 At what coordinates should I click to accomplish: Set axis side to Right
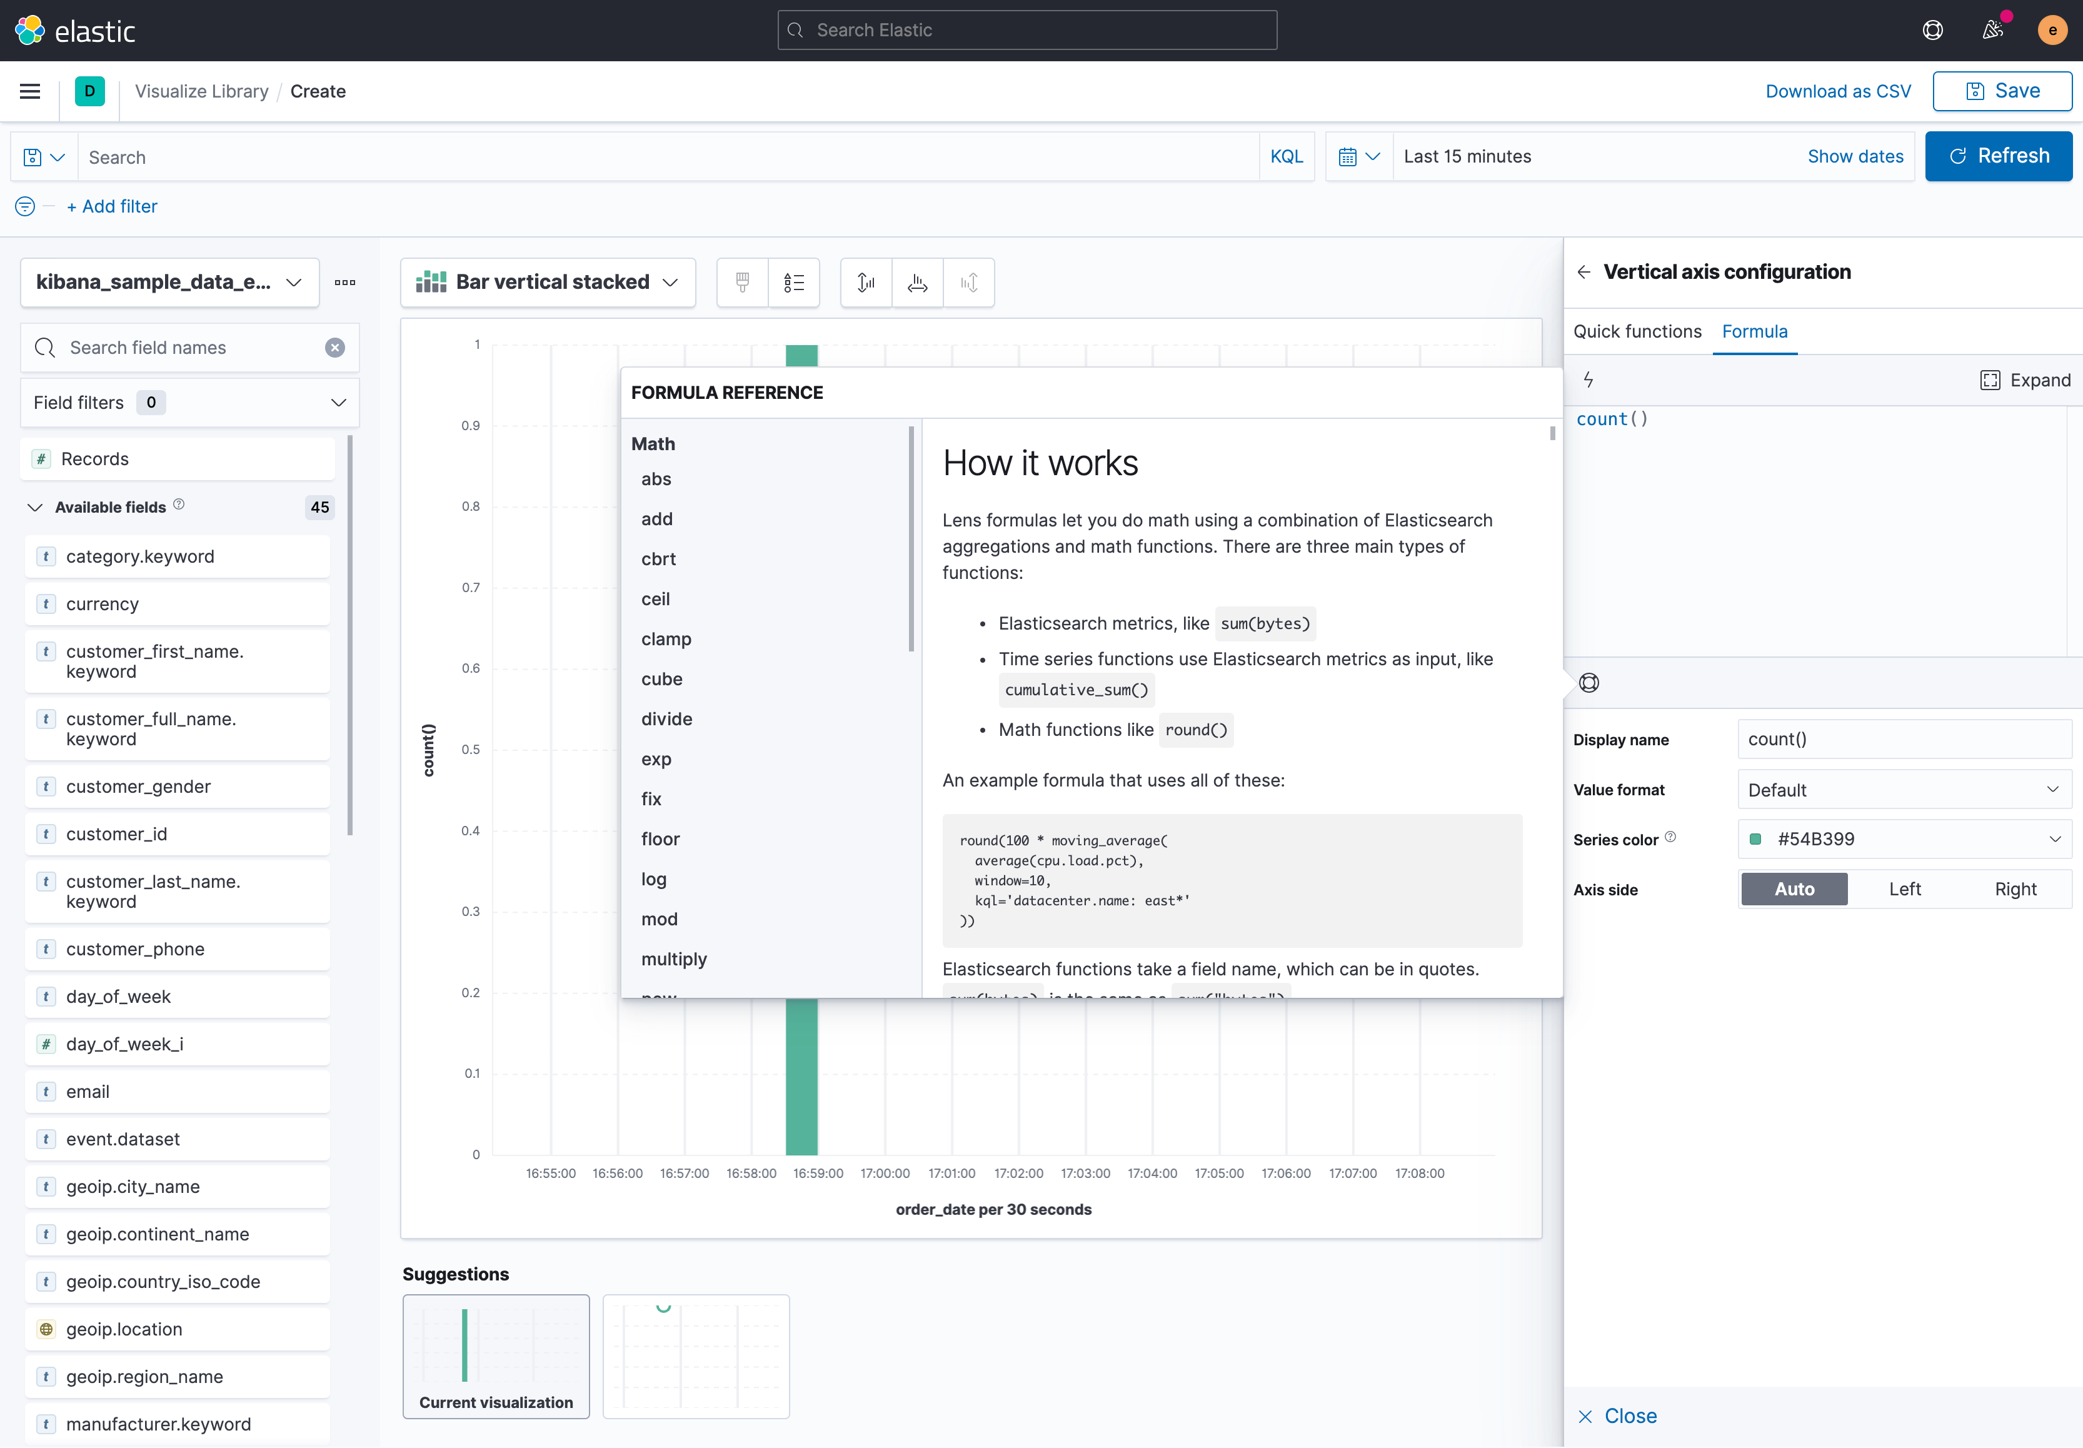click(x=2015, y=889)
